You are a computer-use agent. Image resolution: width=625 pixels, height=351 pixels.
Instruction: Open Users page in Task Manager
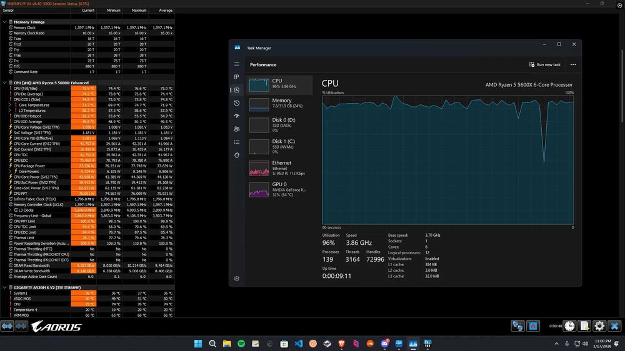click(237, 129)
